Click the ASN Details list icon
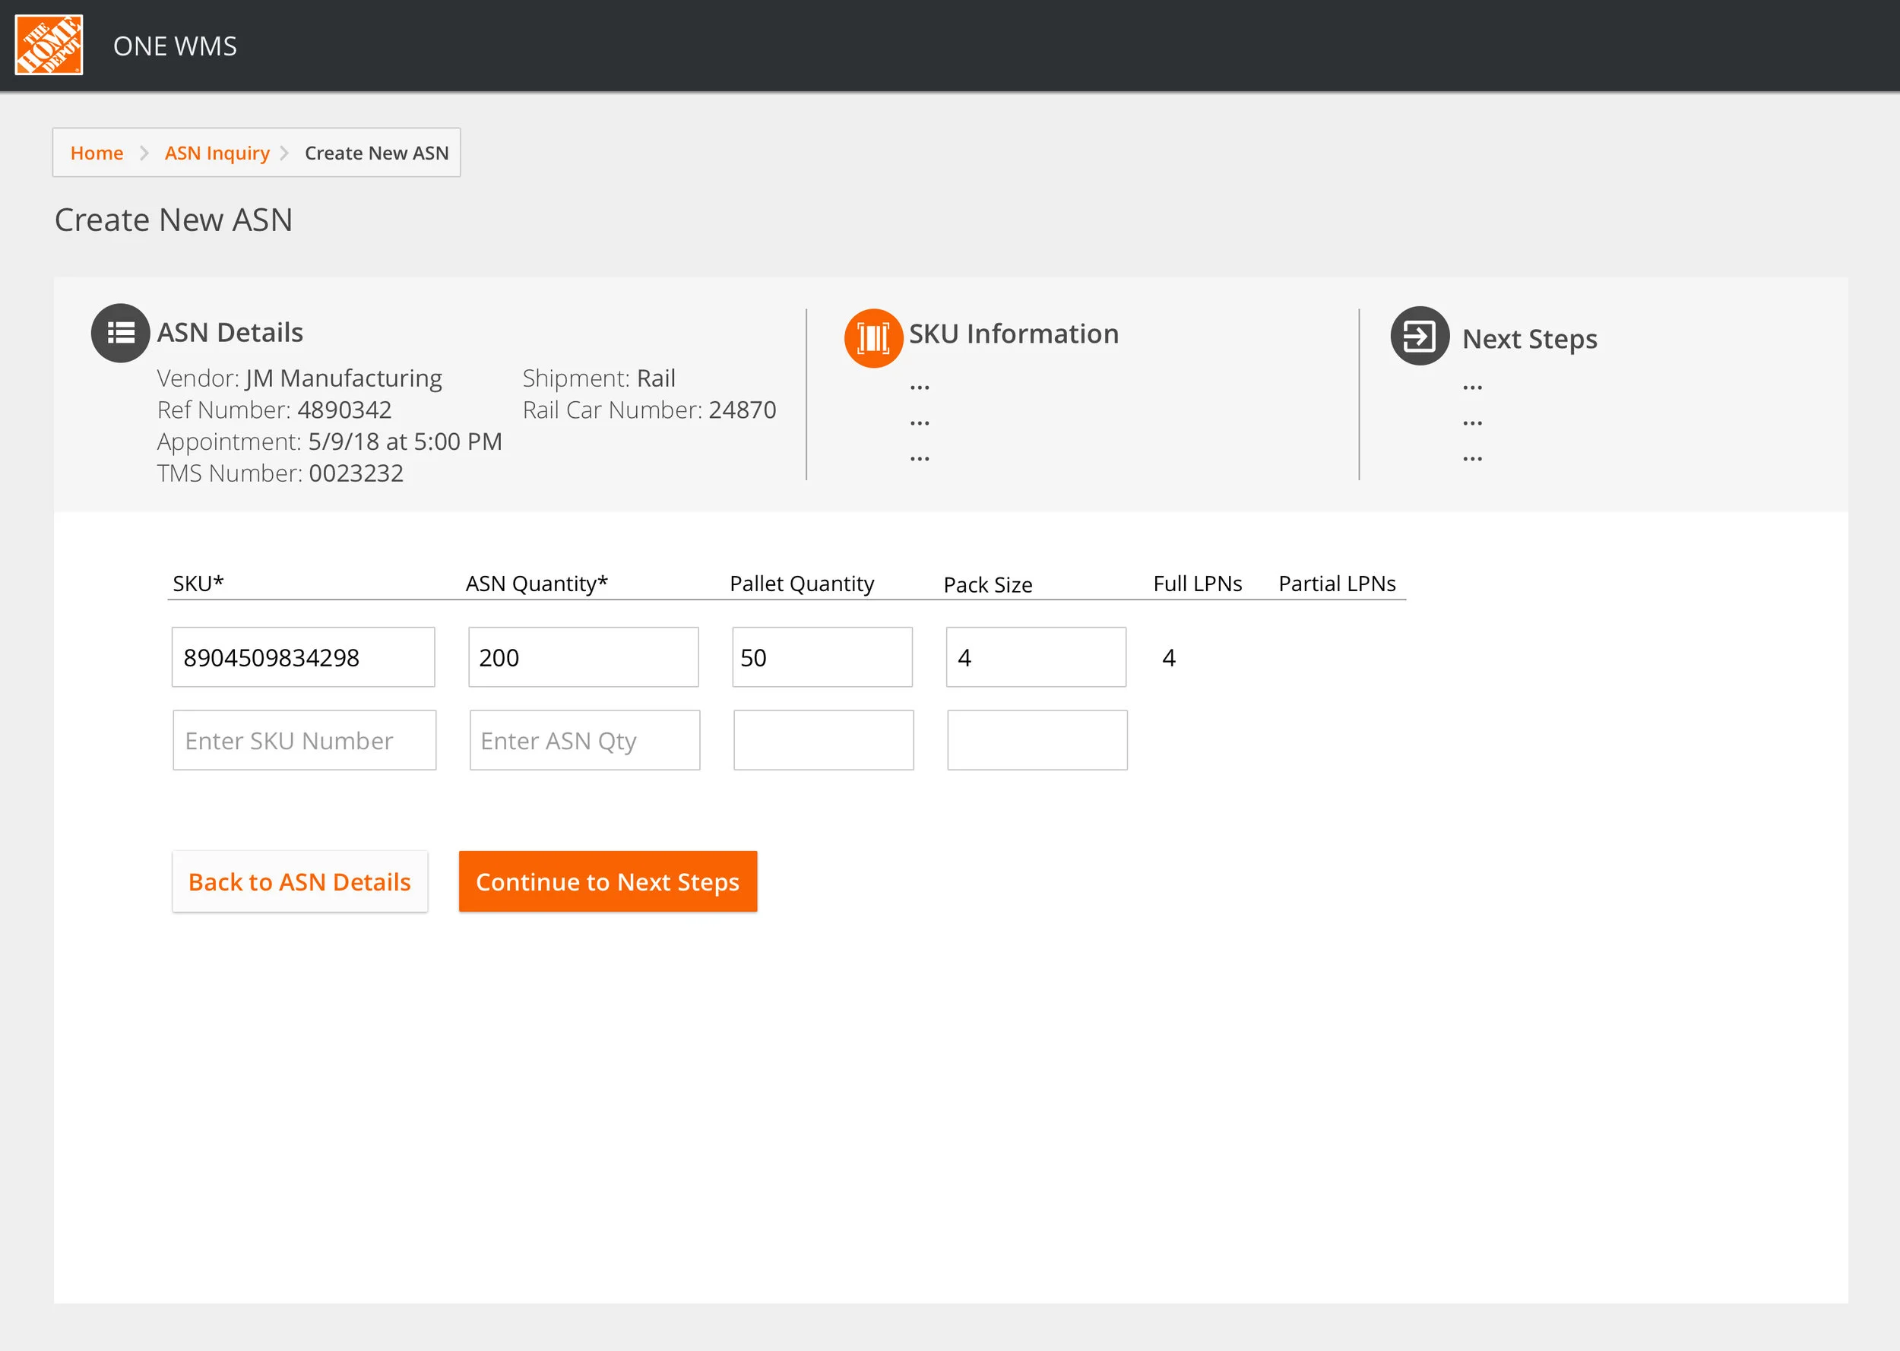Image resolution: width=1900 pixels, height=1351 pixels. click(x=121, y=333)
